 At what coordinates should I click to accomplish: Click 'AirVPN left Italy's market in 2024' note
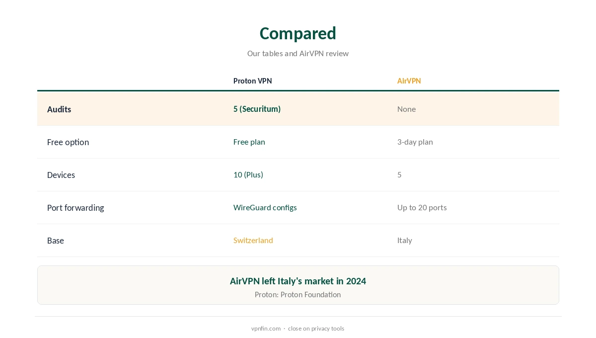point(298,281)
